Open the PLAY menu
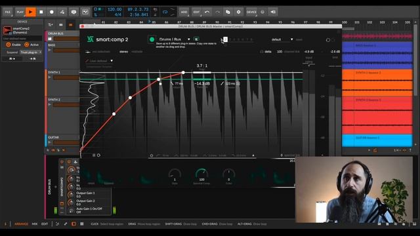 point(20,12)
